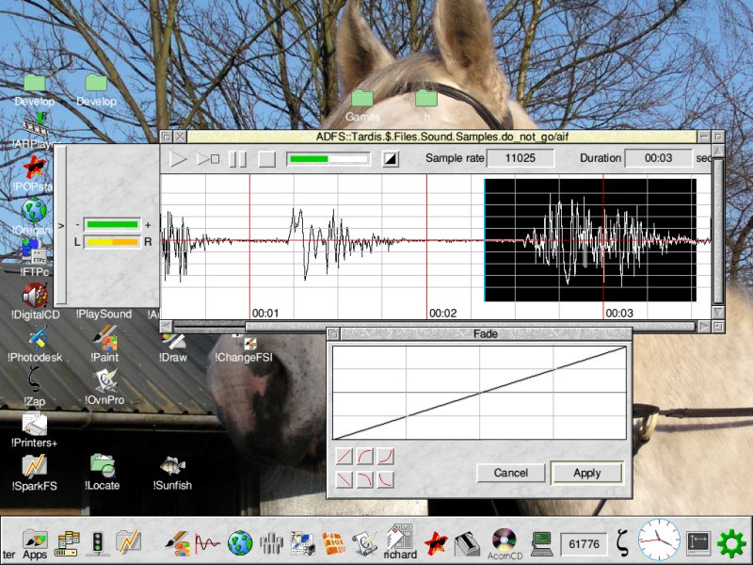This screenshot has height=565, width=753.
Task: Click the window title ADFS::Tardis.$.Files.Sound.Samples.do_not_go/aif
Action: 441,137
